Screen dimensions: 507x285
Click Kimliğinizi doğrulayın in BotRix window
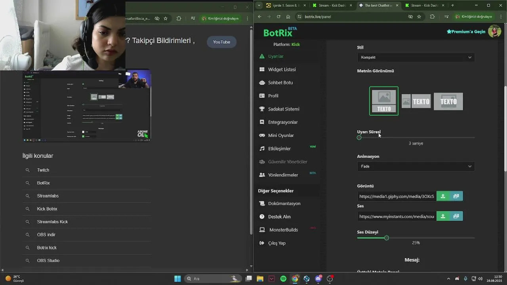474,17
